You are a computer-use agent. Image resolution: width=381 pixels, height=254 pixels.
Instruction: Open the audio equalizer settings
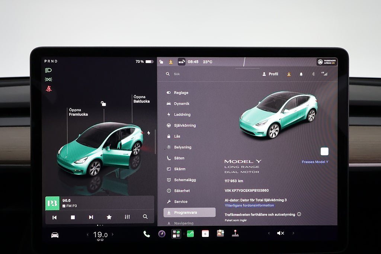pyautogui.click(x=127, y=217)
